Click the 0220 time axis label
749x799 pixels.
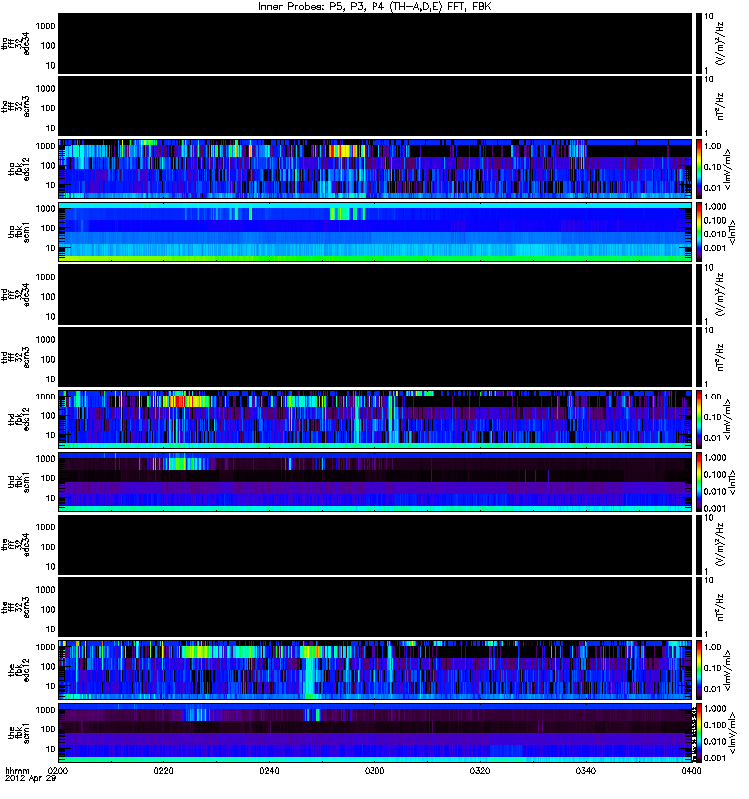tap(163, 770)
